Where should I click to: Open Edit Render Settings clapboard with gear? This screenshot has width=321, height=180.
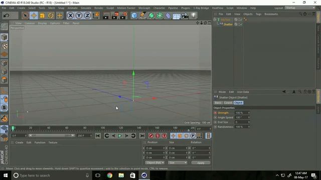(x=123, y=15)
